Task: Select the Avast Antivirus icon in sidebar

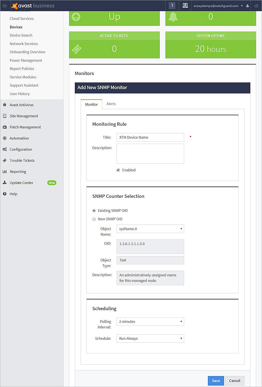Action: click(x=5, y=105)
